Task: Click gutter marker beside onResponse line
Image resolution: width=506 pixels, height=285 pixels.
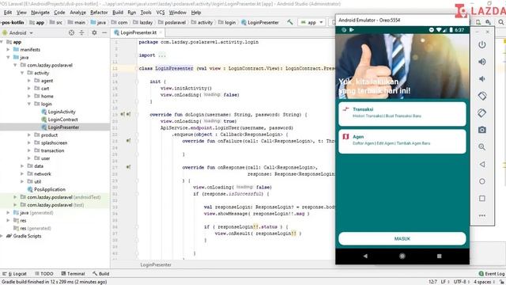Action: tap(128, 167)
